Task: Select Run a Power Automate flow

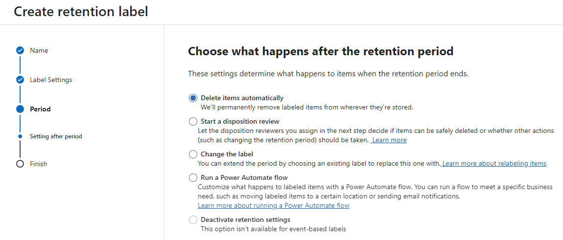Action: 193,177
